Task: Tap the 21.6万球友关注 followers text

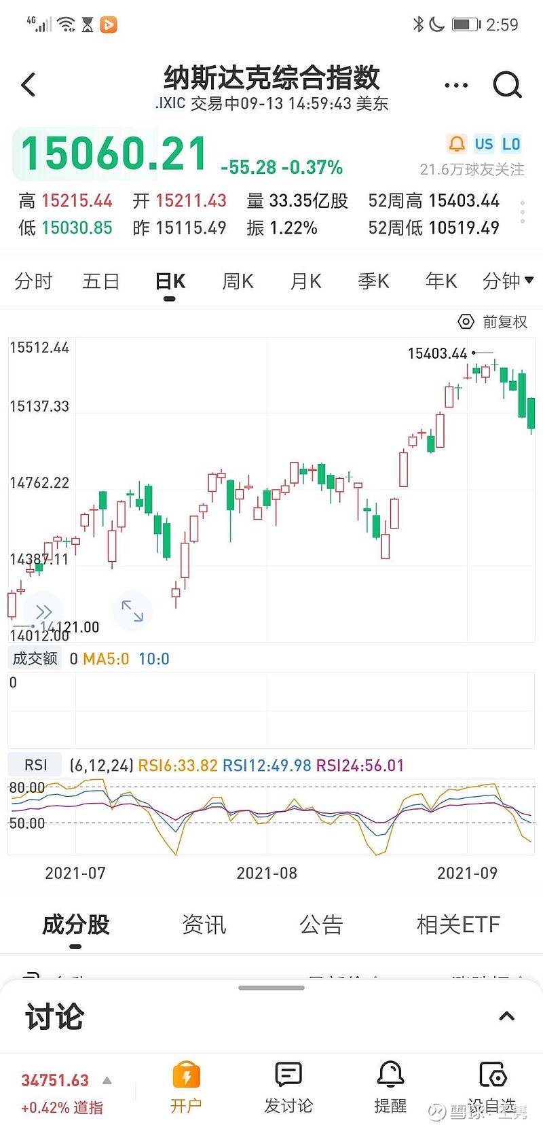Action: (472, 169)
